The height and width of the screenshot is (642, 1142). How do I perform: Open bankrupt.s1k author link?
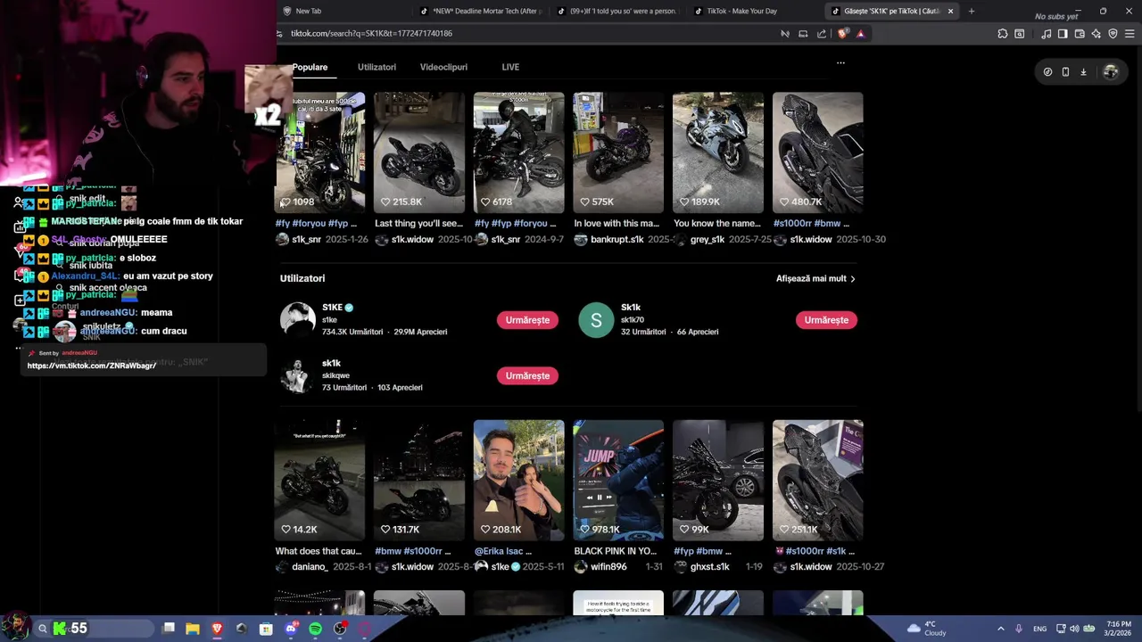617,239
